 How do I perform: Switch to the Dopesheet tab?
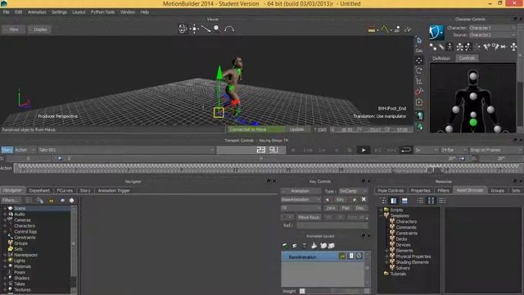[x=39, y=190]
